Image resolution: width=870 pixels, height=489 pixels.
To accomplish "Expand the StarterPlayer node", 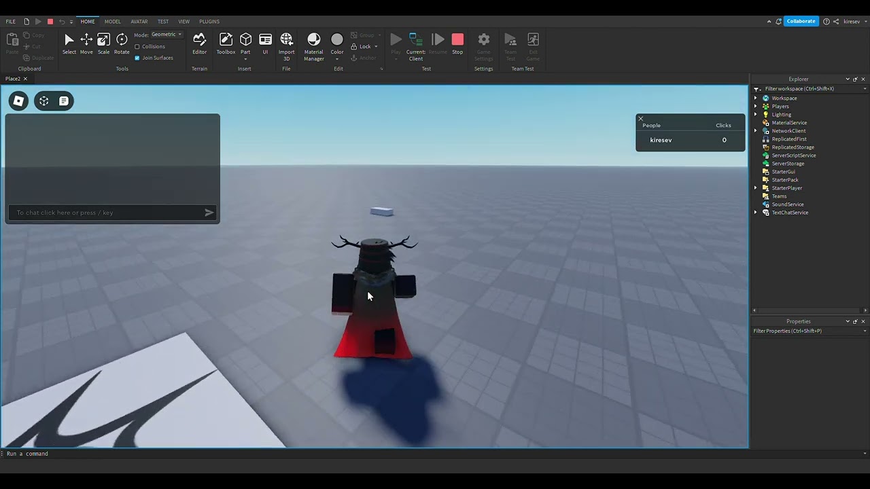I will (x=756, y=188).
